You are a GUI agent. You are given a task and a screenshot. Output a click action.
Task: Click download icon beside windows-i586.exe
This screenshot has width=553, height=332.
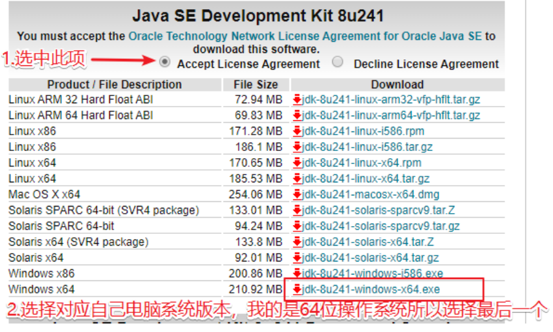[x=297, y=273]
